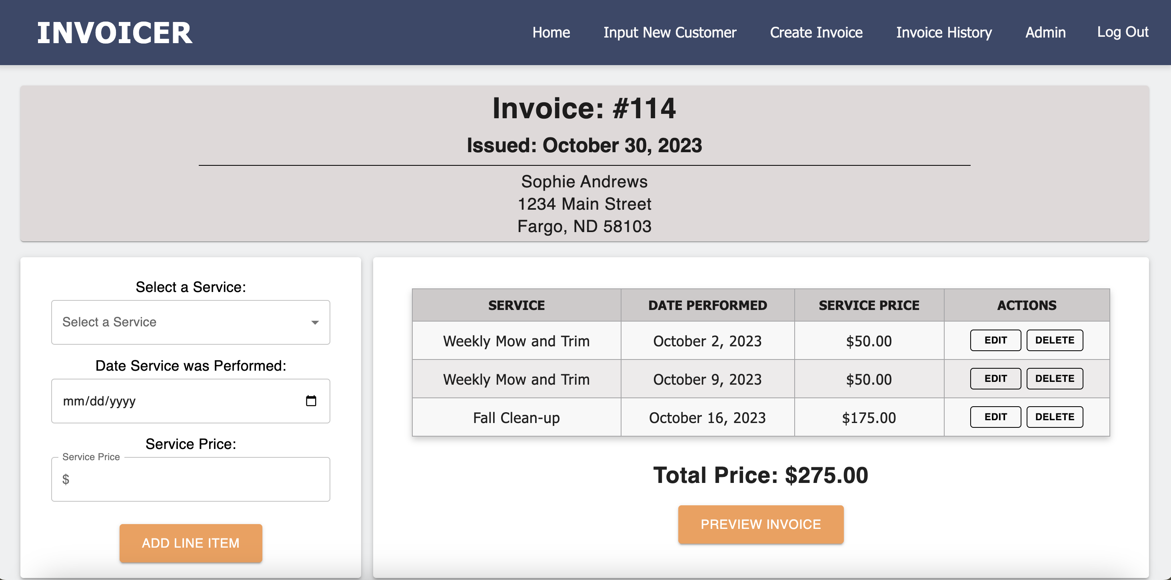Edit the October 2, 2023 line item
Viewport: 1171px width, 580px height.
[x=995, y=340]
